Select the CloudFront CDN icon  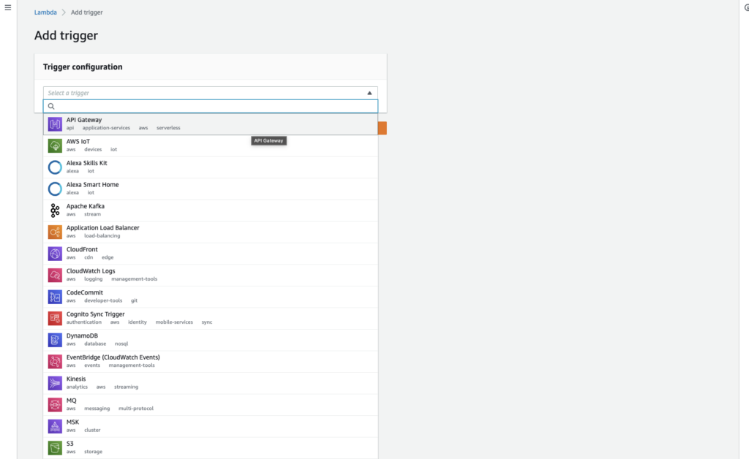coord(55,253)
